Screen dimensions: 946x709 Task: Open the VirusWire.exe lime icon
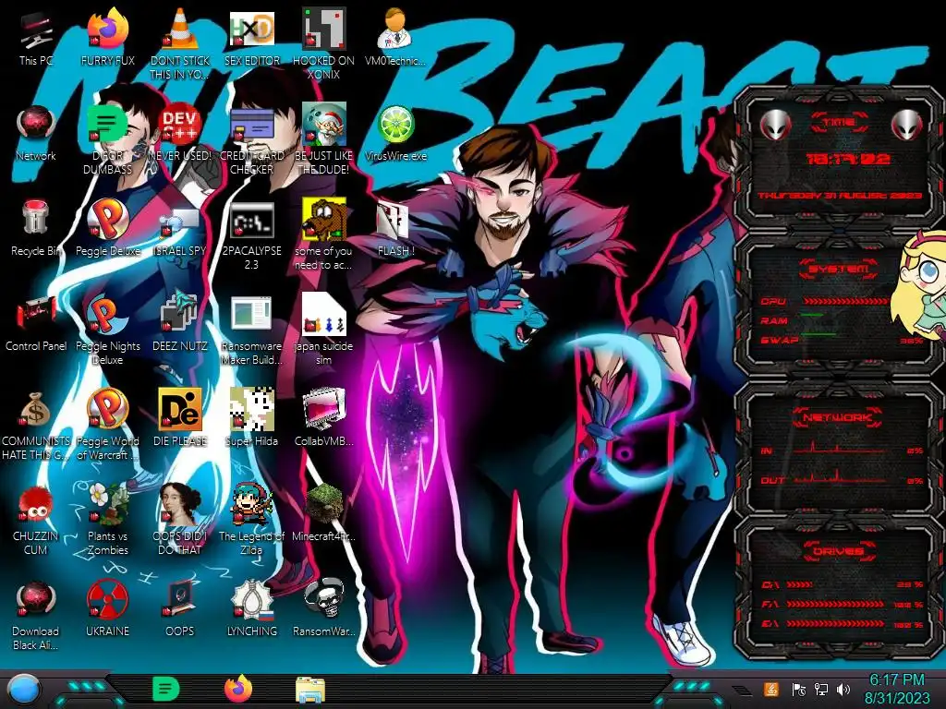click(395, 125)
